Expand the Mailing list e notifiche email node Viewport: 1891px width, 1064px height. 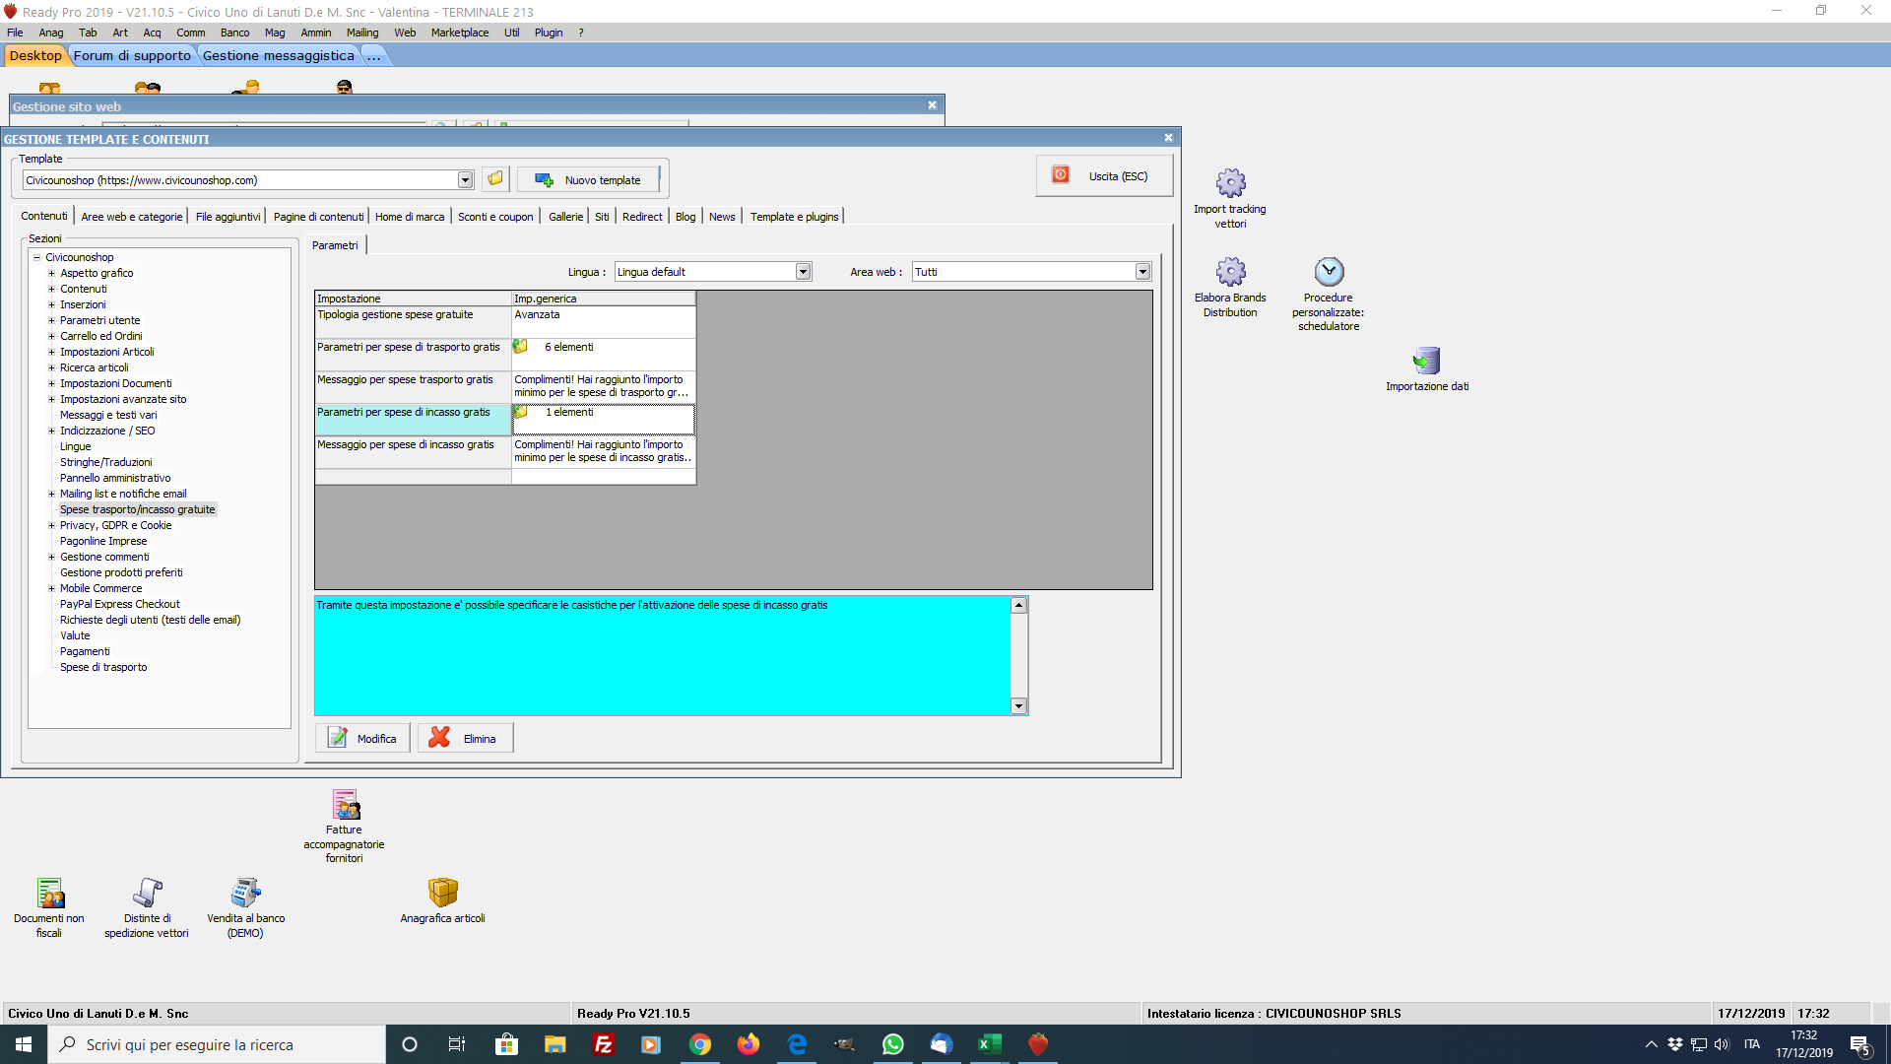(x=52, y=494)
